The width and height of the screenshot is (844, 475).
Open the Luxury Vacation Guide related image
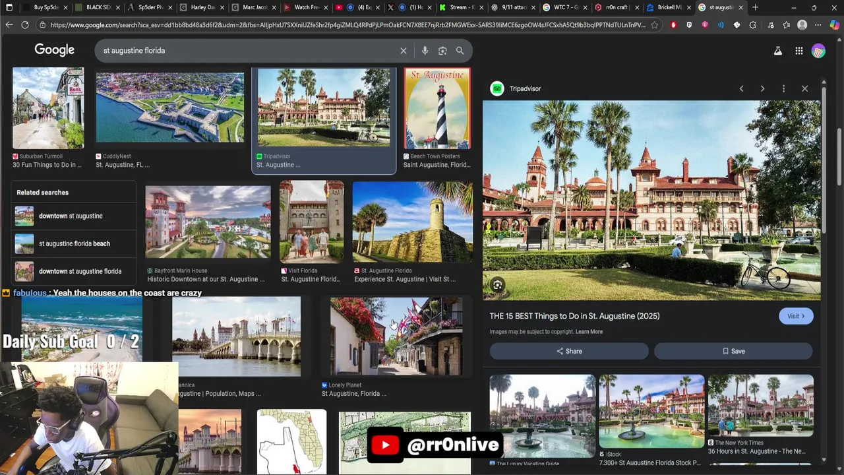(x=542, y=416)
